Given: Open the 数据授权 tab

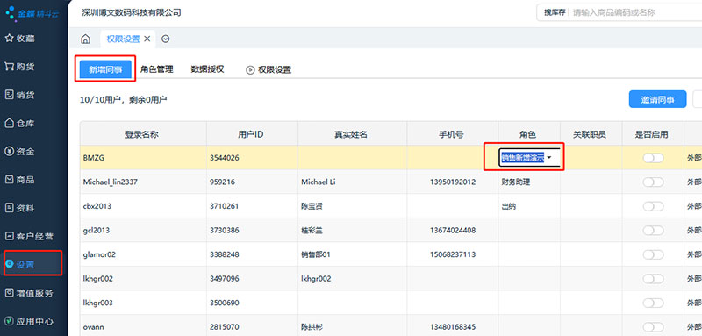Looking at the screenshot, I should pyautogui.click(x=207, y=69).
